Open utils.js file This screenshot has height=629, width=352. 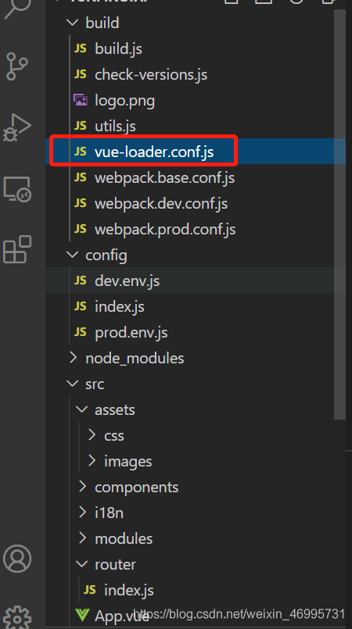coord(115,126)
